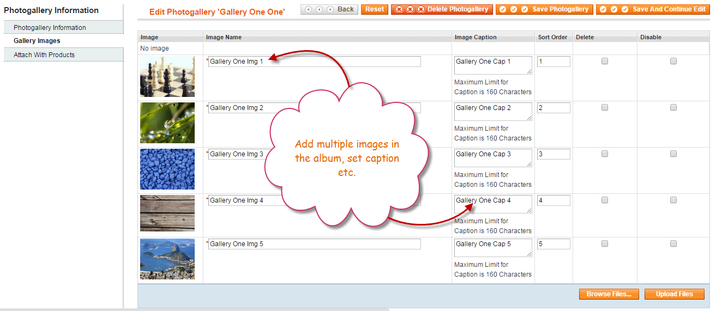The image size is (716, 311).
Task: Check Disable box for Gallery One Img 4
Action: (673, 200)
